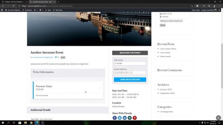Image resolution: width=223 pixels, height=125 pixels.
Task: Open Microsoft Store from taskbar
Action: click(x=20, y=123)
